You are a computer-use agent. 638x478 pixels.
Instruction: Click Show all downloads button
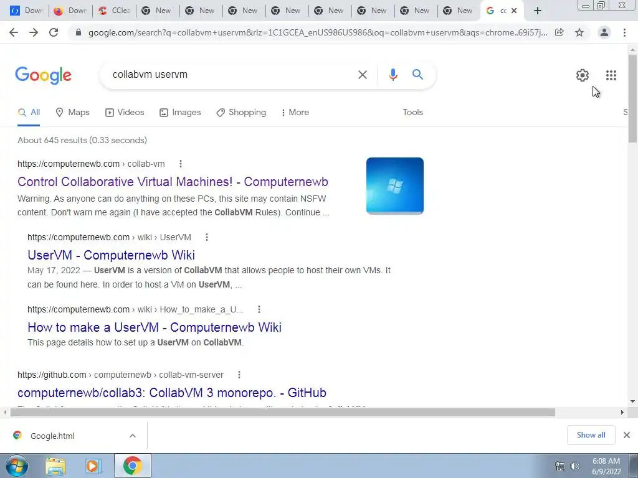pyautogui.click(x=591, y=435)
